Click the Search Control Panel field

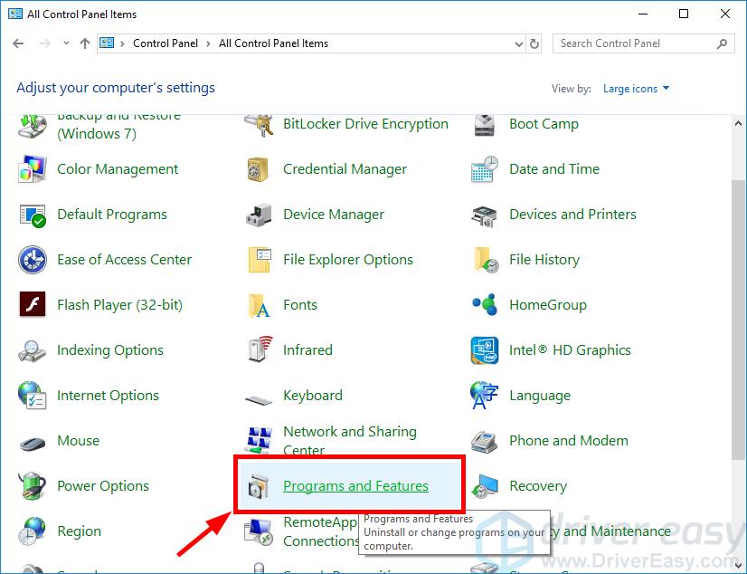tap(643, 43)
